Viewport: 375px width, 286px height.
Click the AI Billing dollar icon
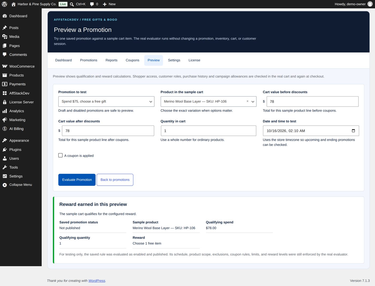pyautogui.click(x=5, y=129)
